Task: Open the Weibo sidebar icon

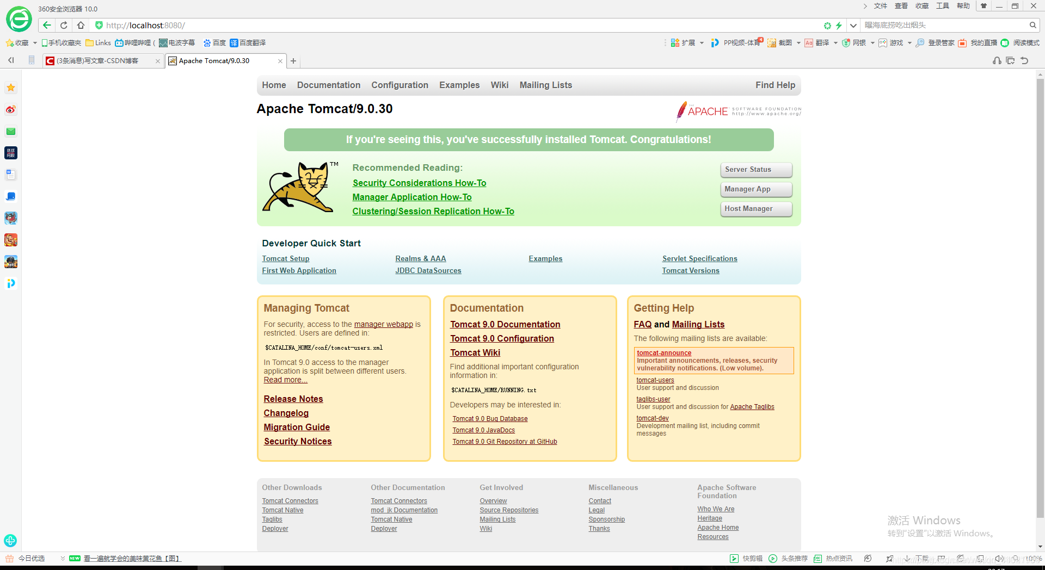Action: pyautogui.click(x=11, y=109)
